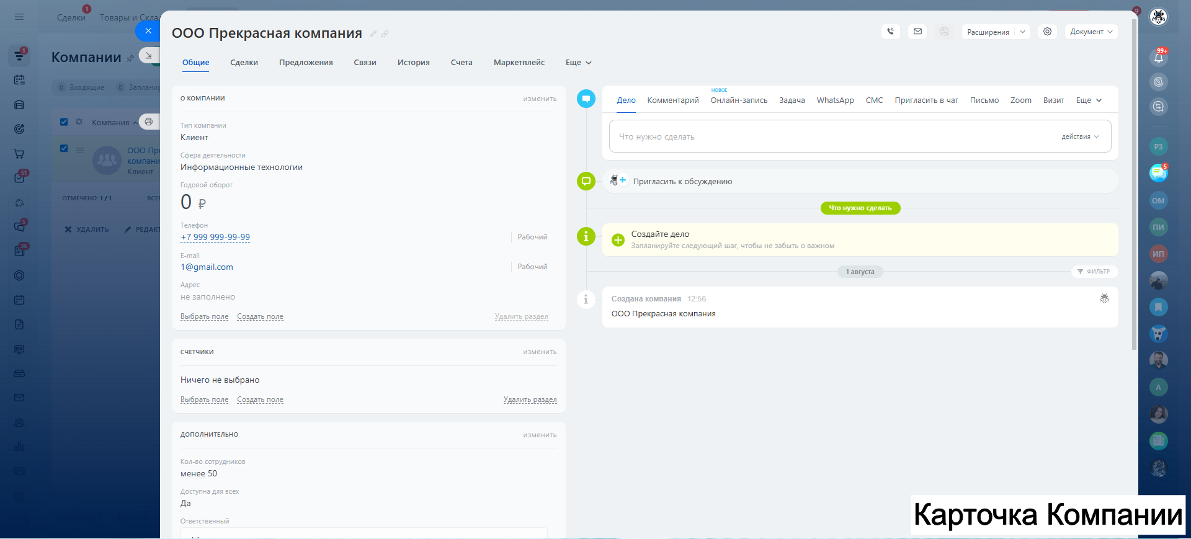Uncheck the ООО Прекрасная компания row checkbox
The width and height of the screenshot is (1191, 539).
tap(64, 149)
